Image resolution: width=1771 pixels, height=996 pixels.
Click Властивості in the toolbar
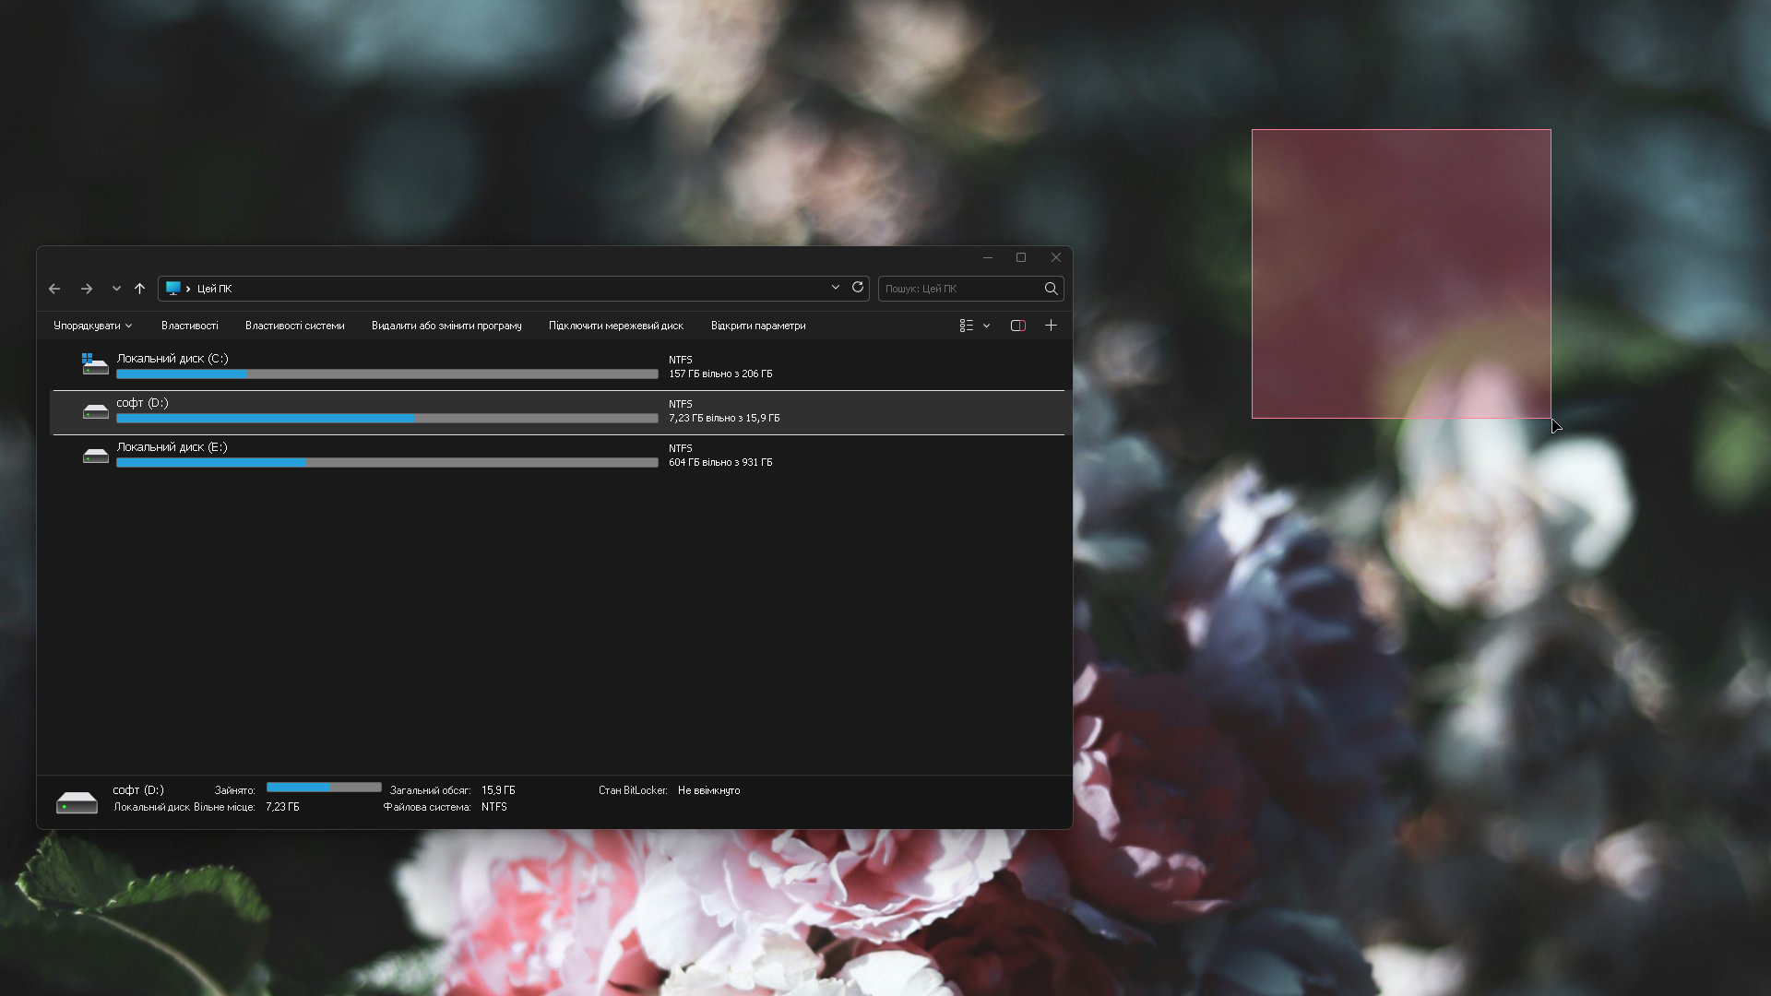189,326
